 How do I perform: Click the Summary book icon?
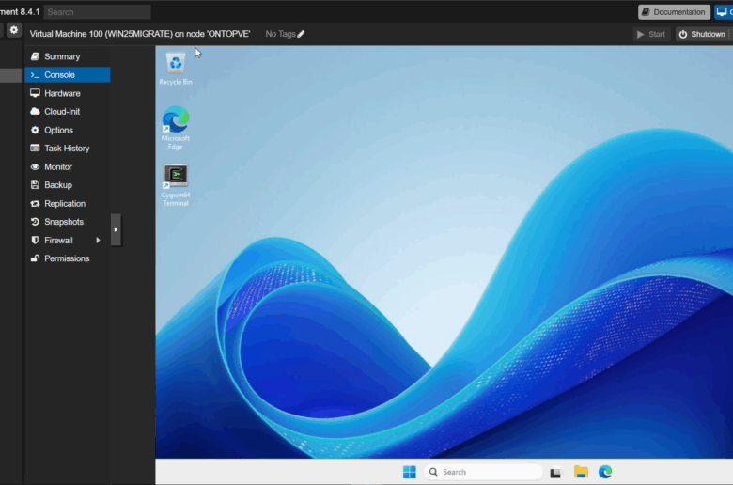tap(35, 56)
